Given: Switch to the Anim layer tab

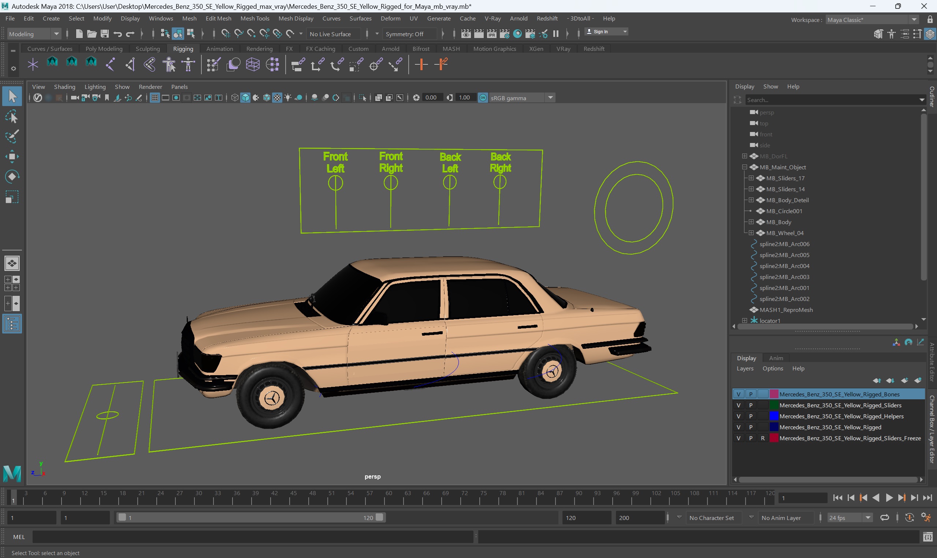Looking at the screenshot, I should pos(776,358).
